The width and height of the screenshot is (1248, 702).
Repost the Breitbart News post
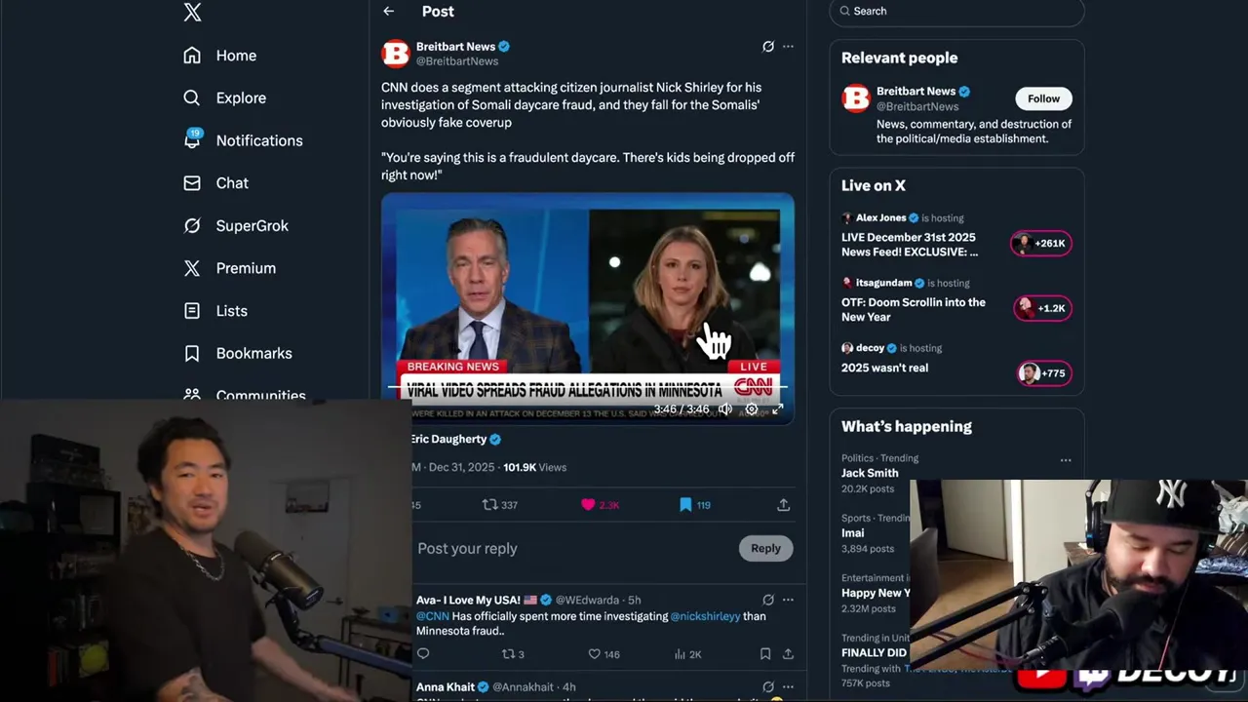pos(490,505)
